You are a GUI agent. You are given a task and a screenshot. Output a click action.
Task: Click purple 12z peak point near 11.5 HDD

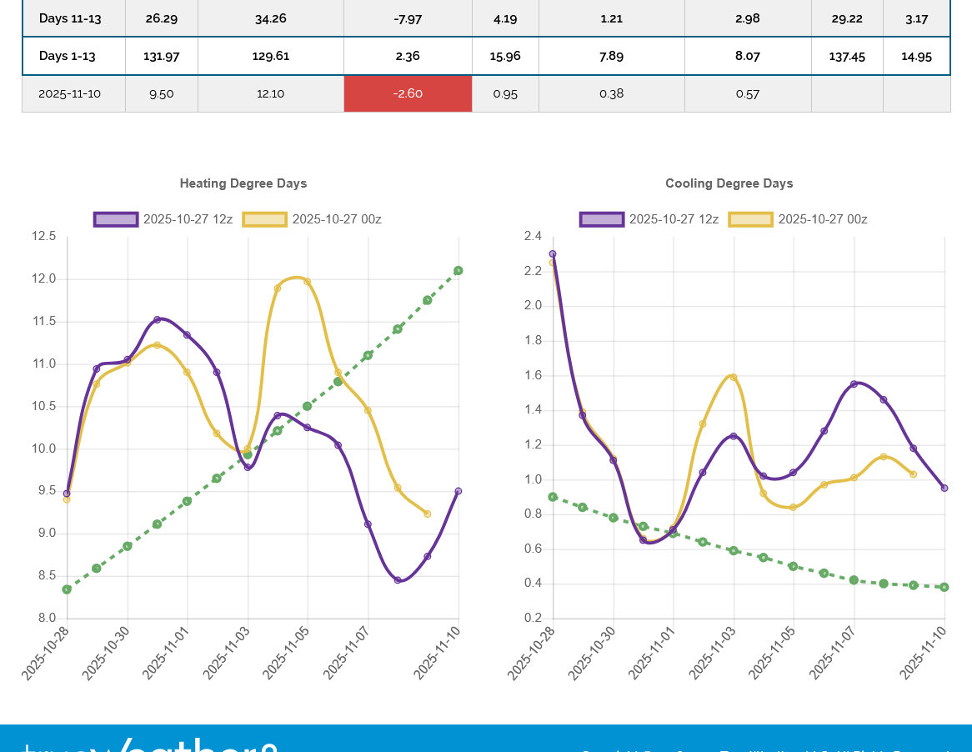click(157, 319)
